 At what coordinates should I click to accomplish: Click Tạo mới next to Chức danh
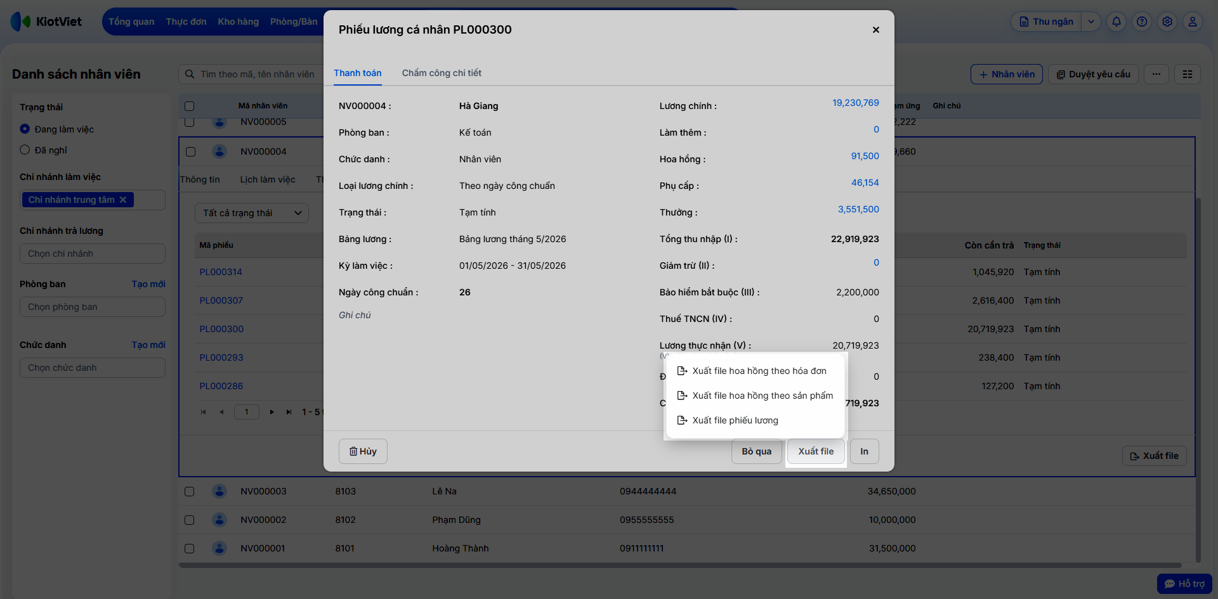point(148,345)
